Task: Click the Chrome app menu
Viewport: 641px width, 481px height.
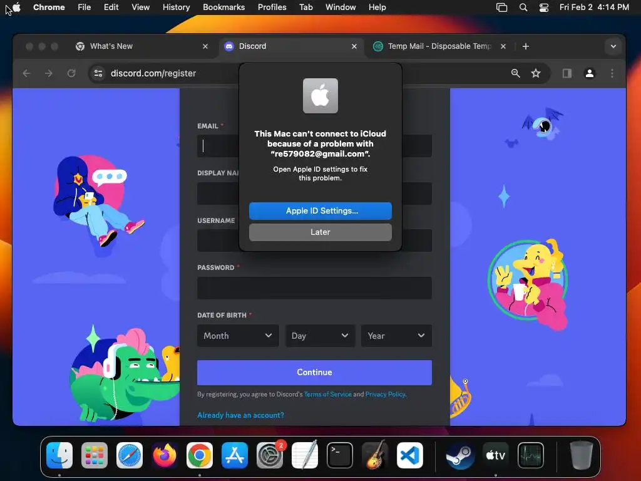Action: [49, 8]
